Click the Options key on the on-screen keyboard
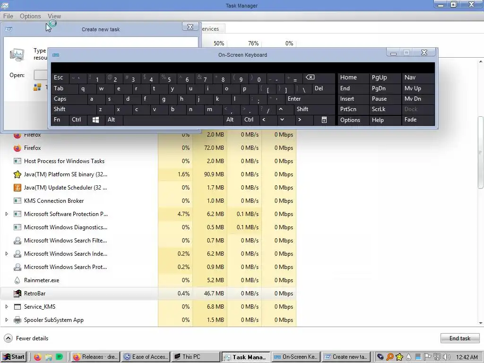Screen dimensions: 484x363 (x=354, y=120)
